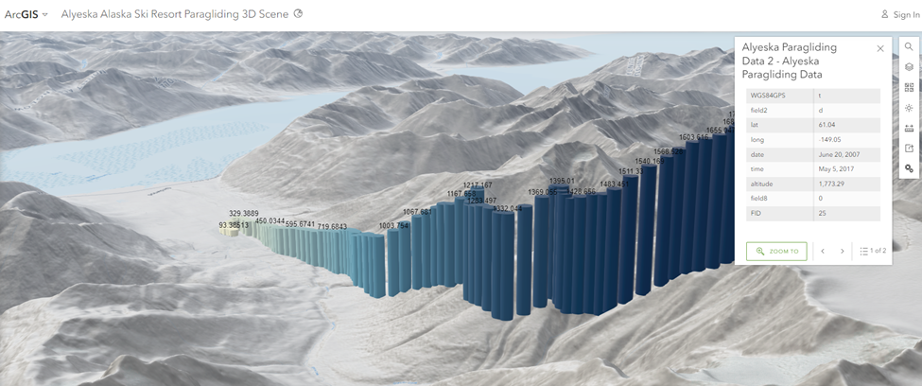922x386 pixels.
Task: Click the 719.6843 altitude label
Action: click(332, 226)
